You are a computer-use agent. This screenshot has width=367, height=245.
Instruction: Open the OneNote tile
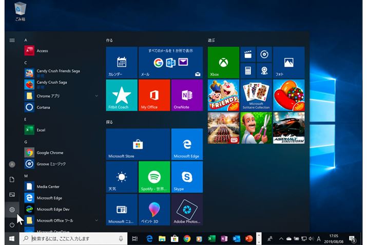(x=186, y=95)
